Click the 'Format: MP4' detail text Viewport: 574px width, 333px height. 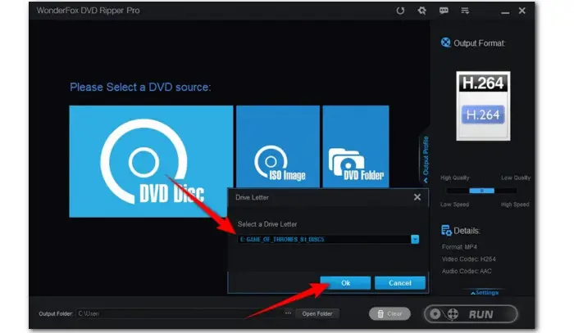459,247
